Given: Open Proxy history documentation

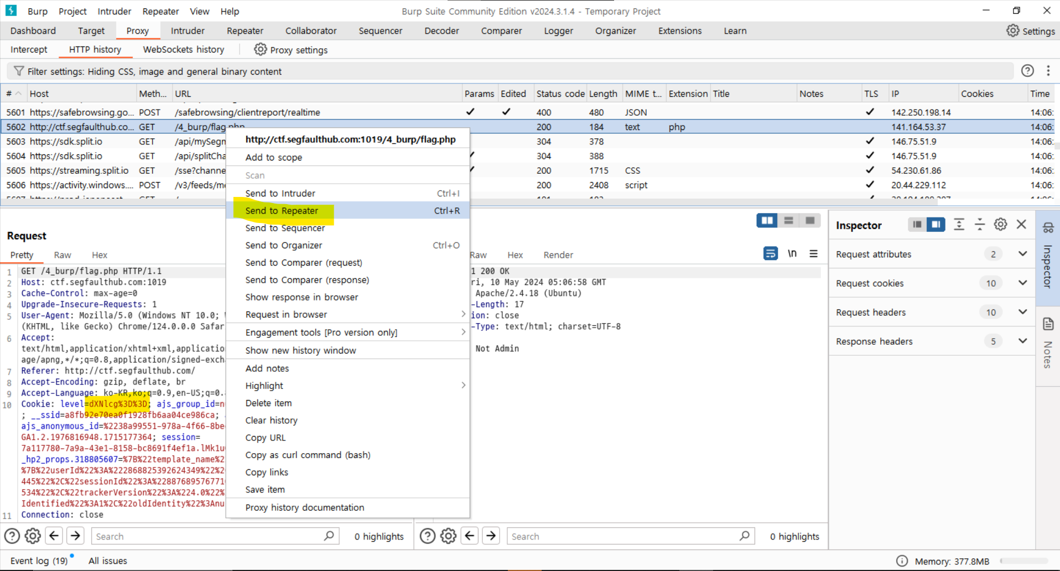Looking at the screenshot, I should pyautogui.click(x=348, y=507).
